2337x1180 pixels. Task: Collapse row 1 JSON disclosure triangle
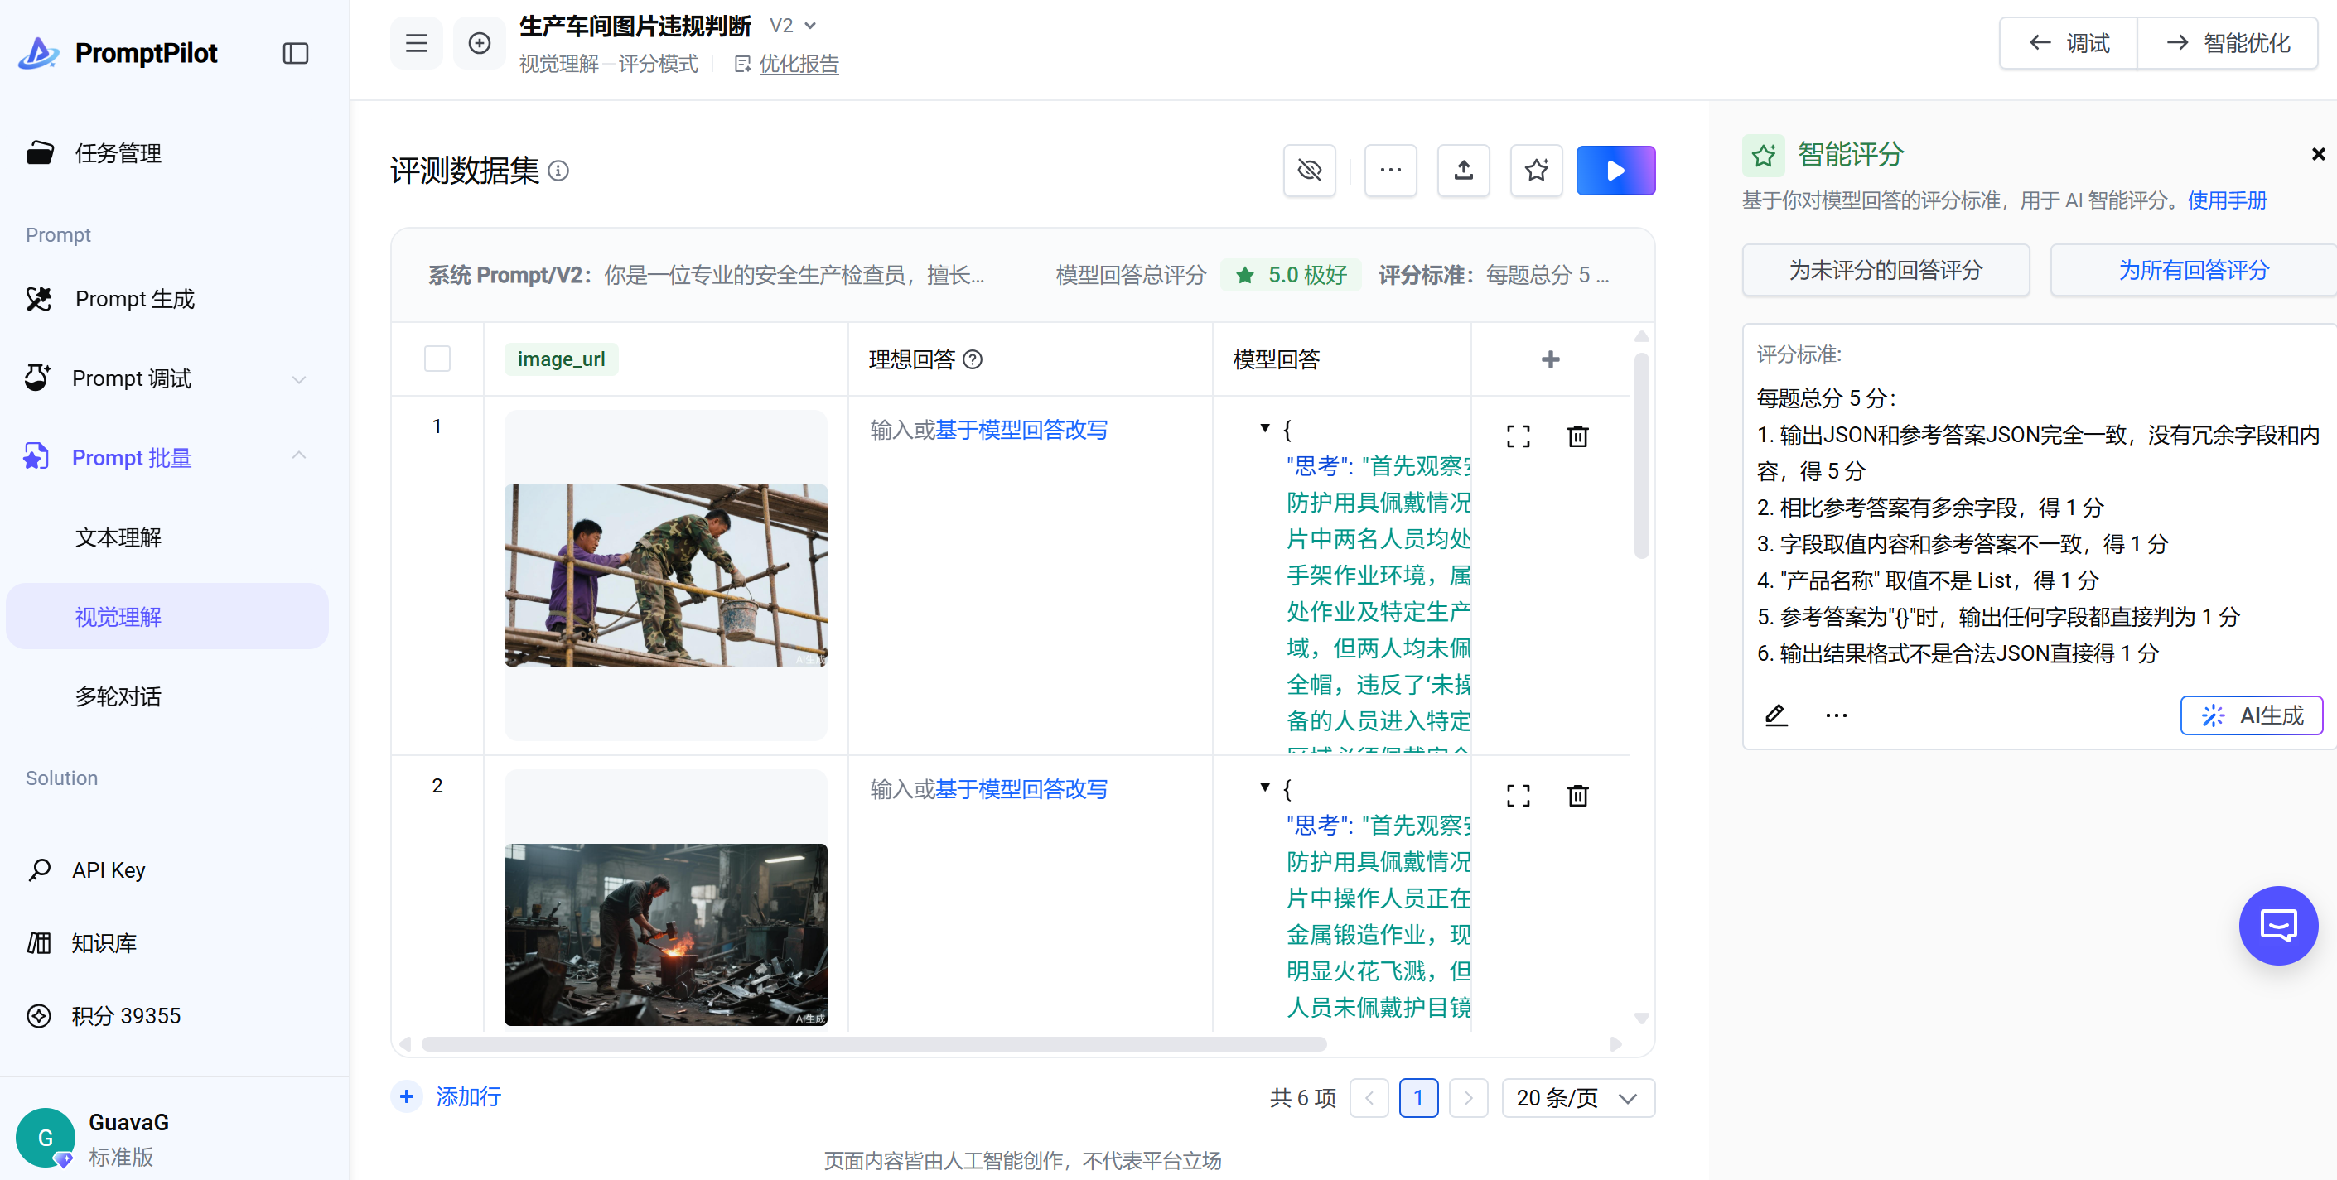pos(1265,427)
